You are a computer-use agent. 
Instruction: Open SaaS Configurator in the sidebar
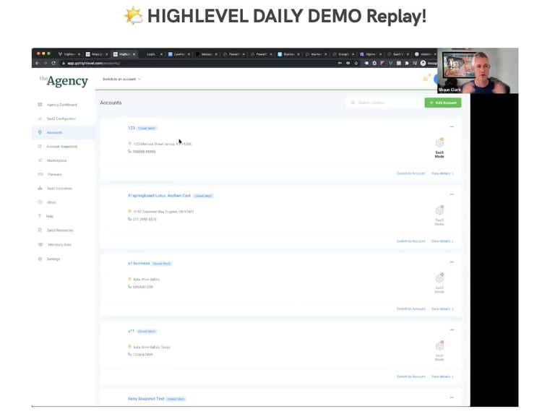click(x=61, y=118)
